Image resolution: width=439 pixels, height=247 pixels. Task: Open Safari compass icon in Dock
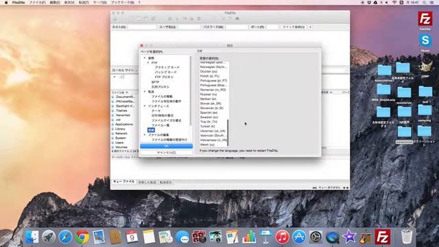[x=65, y=237]
